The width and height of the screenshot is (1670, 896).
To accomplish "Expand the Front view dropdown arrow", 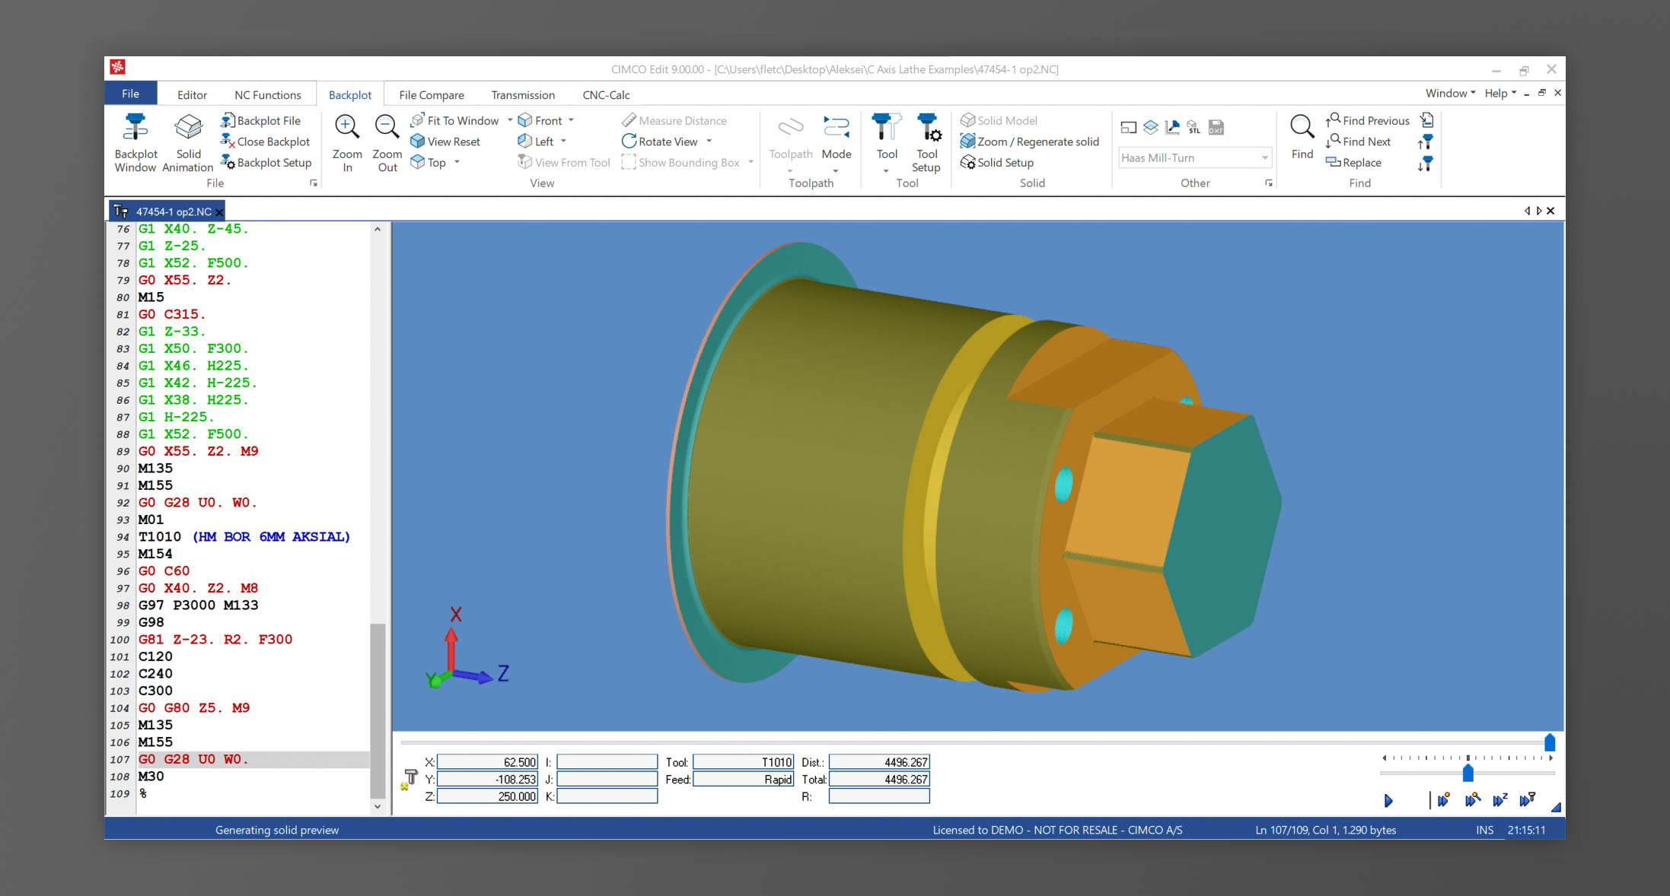I will pos(571,120).
